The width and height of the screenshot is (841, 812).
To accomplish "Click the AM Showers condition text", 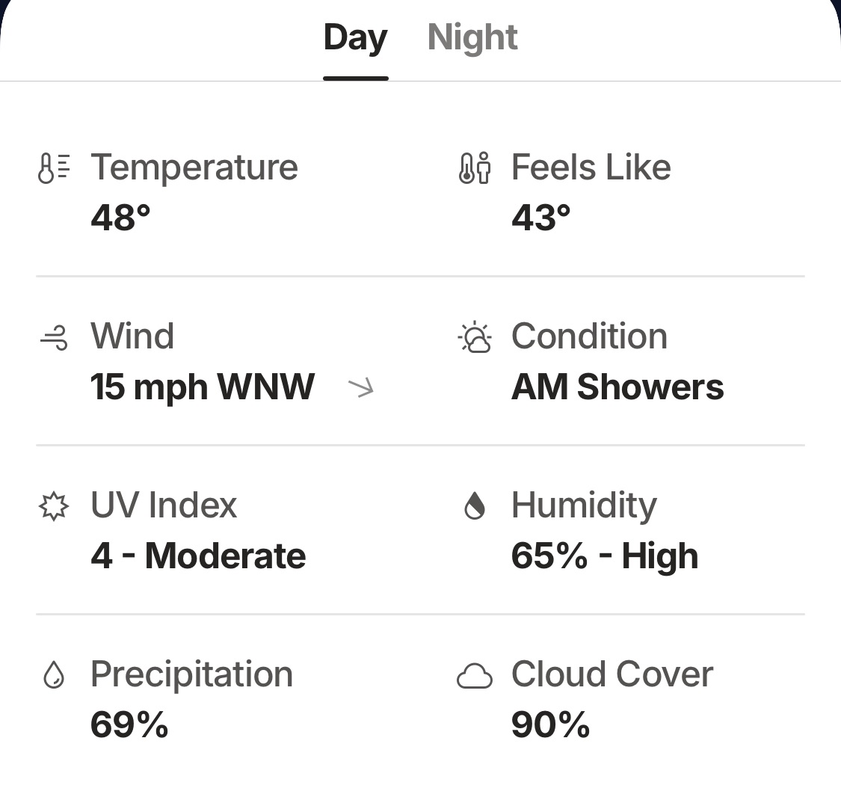I will (x=617, y=387).
